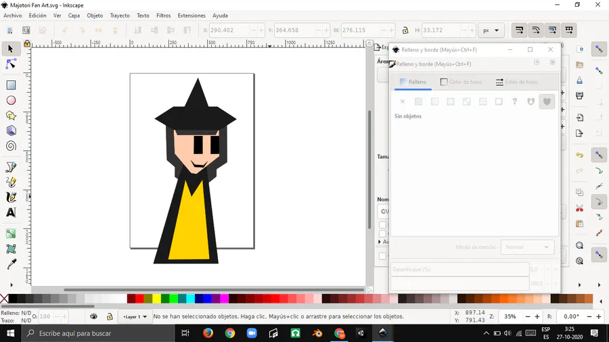Switch to the Color de trazo tab

[461, 82]
